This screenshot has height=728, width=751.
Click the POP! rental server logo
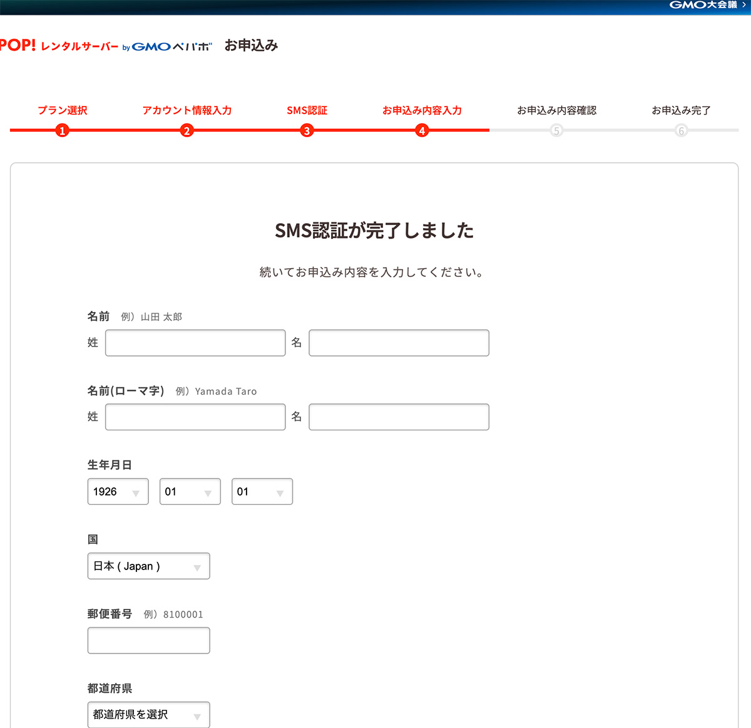pos(59,45)
